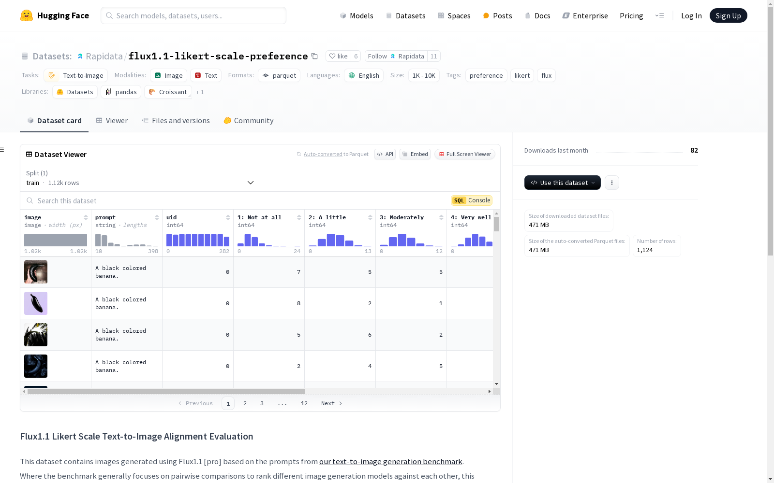Go to Spaces in the top navigation
The height and width of the screenshot is (483, 774).
pyautogui.click(x=454, y=15)
